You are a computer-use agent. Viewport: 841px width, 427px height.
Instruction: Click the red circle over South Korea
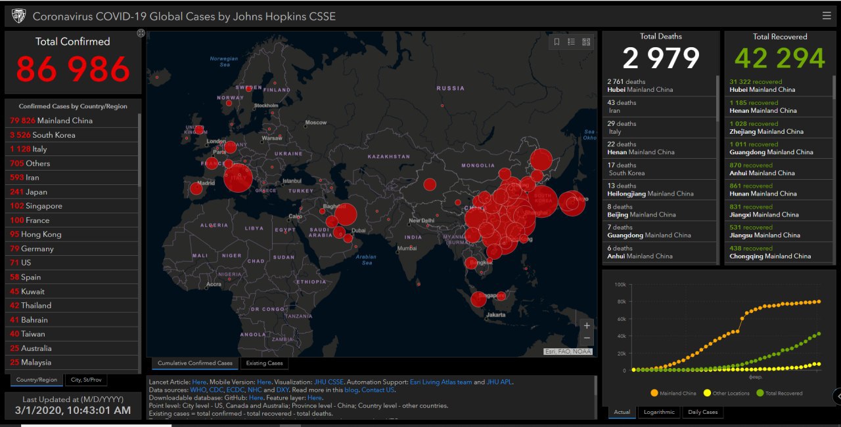tap(543, 201)
